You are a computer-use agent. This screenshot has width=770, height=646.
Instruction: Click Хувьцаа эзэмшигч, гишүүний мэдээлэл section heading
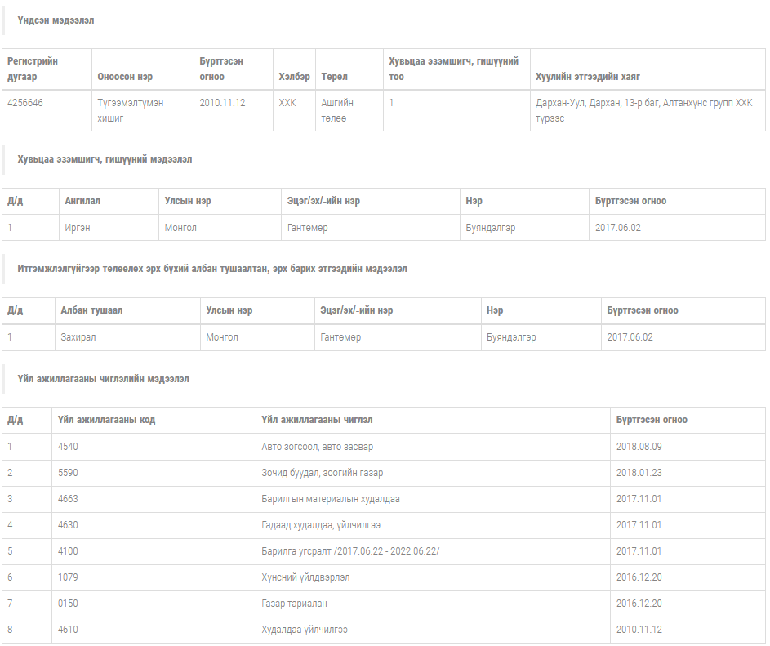[x=105, y=159]
